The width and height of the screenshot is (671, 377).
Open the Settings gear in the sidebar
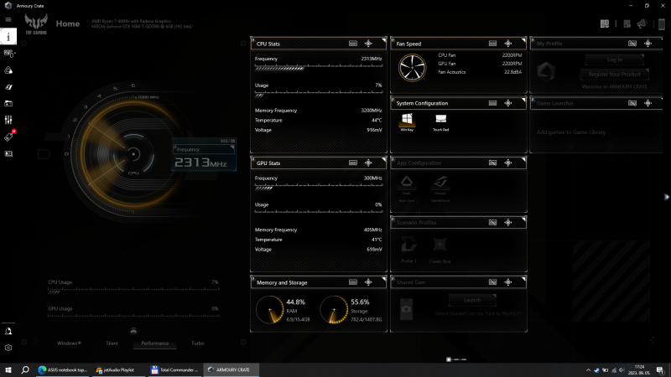click(x=8, y=348)
